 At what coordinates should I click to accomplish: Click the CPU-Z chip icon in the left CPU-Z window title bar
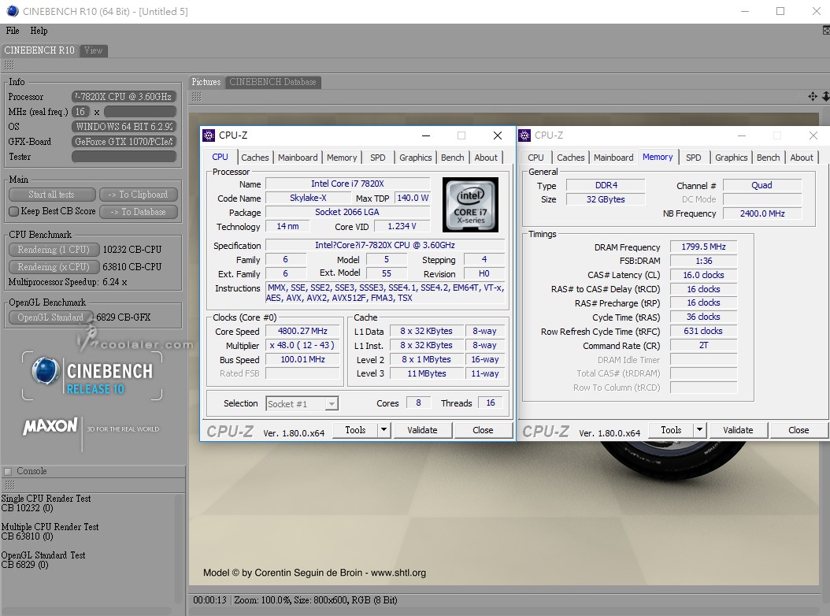(x=209, y=135)
